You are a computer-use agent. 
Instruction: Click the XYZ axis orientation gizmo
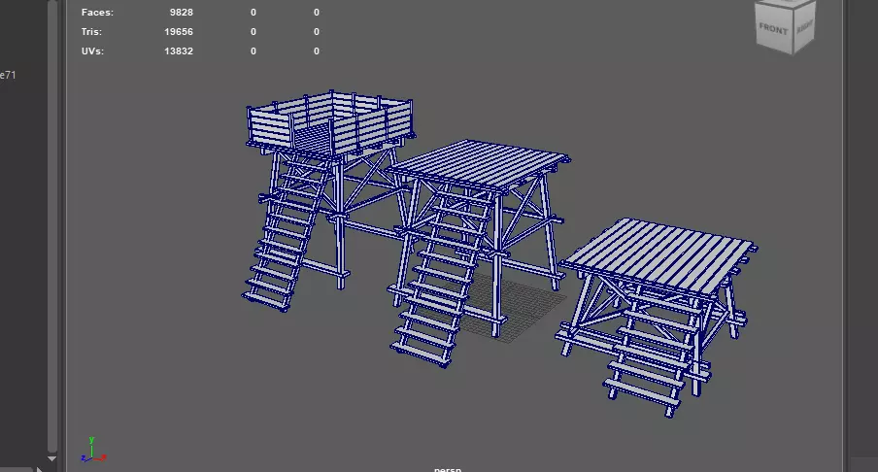pos(93,450)
